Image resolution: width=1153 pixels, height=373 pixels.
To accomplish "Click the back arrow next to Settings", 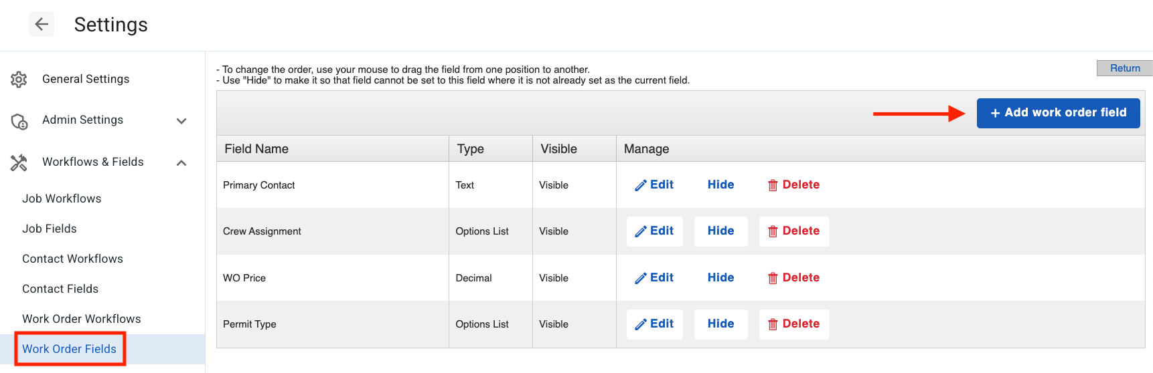I will [42, 25].
